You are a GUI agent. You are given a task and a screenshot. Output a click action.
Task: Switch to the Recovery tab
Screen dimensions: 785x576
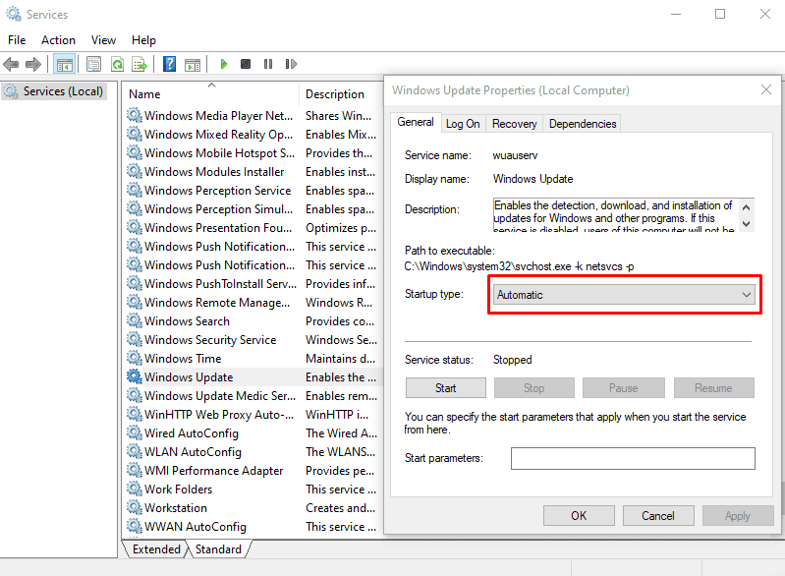514,124
